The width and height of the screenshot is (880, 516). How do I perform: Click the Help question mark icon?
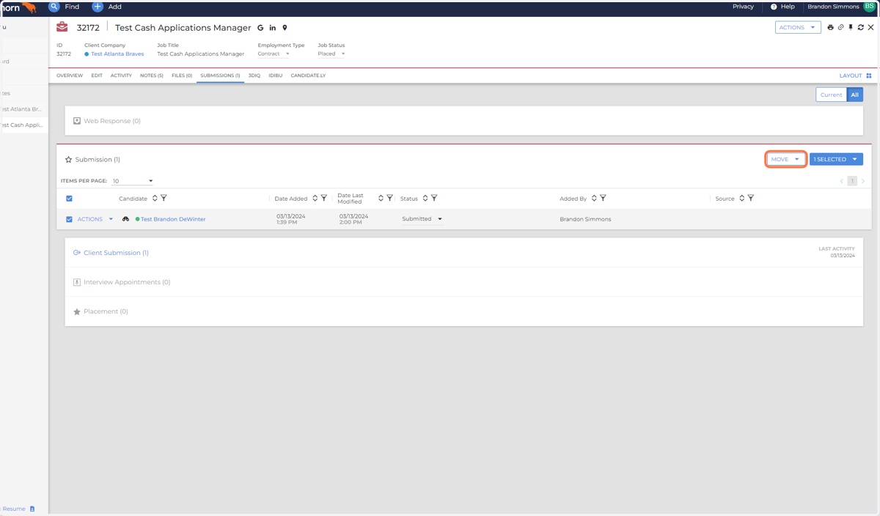(x=774, y=7)
